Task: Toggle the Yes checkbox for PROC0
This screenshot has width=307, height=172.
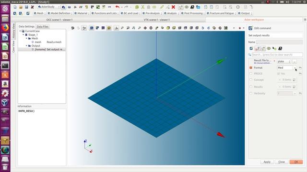Action: (x=278, y=74)
